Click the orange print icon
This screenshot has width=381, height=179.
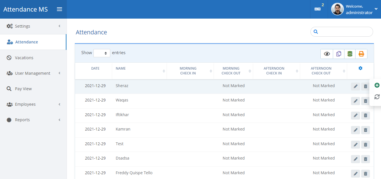(361, 54)
